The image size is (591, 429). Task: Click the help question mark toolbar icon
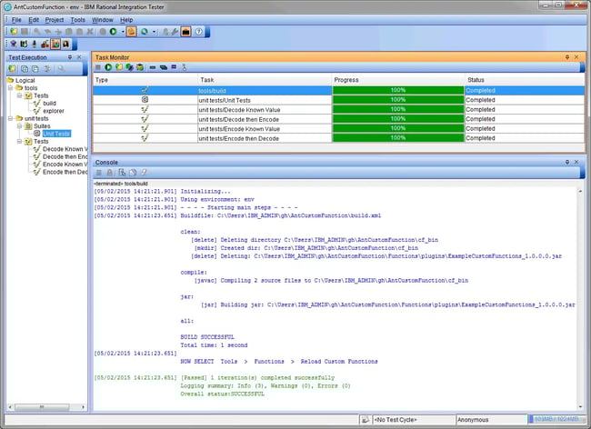coord(199,31)
